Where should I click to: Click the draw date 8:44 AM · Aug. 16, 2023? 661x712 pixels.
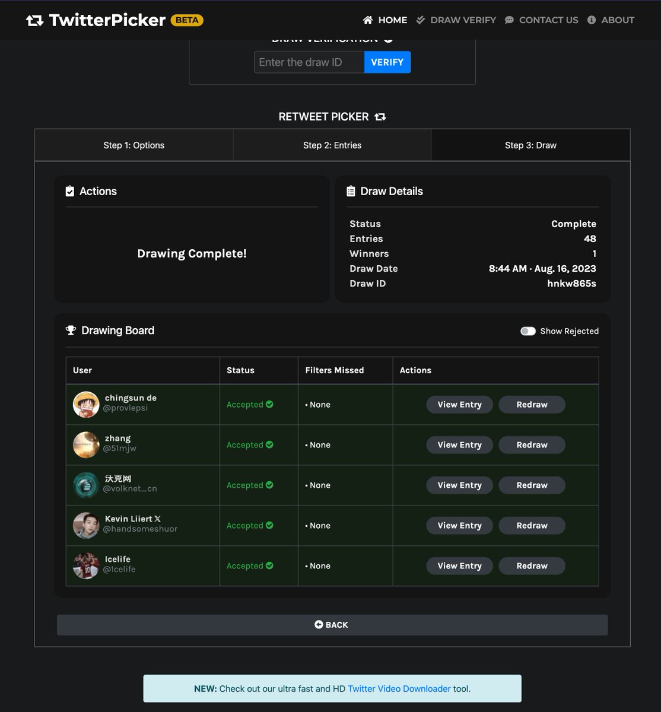point(542,269)
